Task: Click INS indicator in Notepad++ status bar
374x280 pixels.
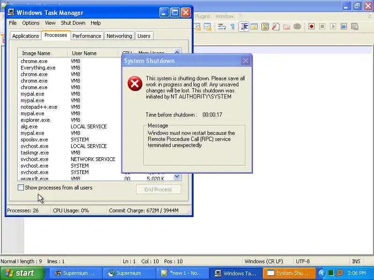Action: [x=356, y=261]
